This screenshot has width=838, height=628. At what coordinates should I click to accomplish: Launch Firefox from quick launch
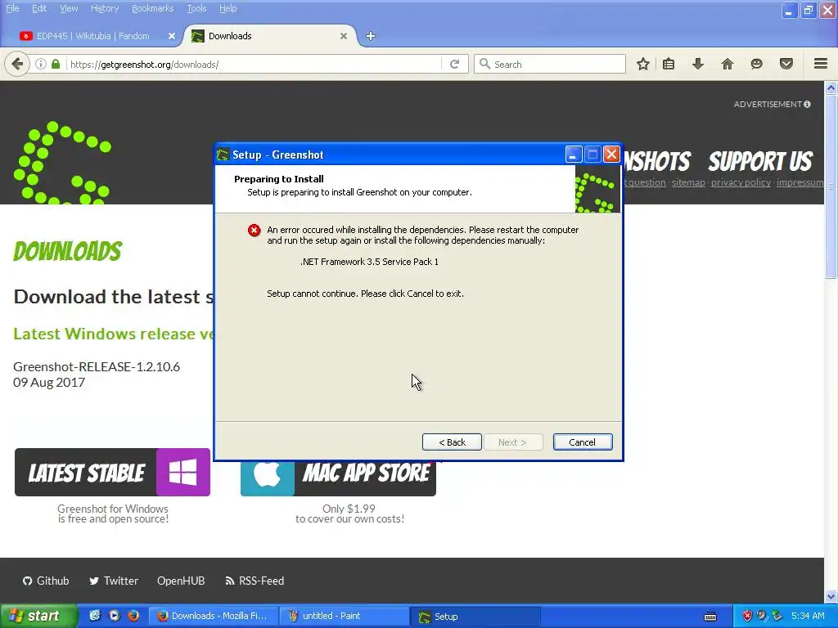click(x=133, y=616)
